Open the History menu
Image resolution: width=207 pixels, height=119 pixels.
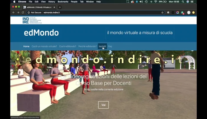tap(52, 2)
